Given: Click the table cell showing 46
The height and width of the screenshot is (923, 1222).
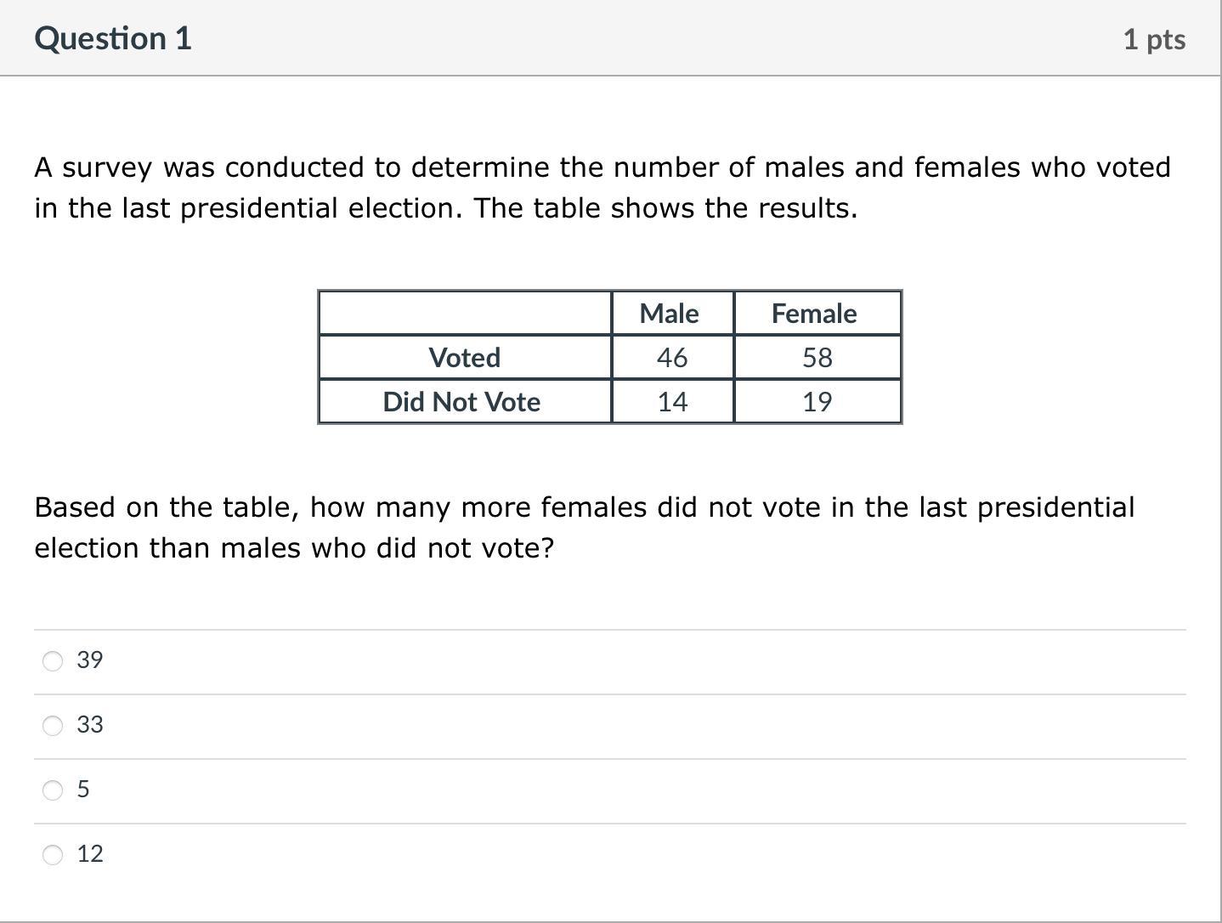Looking at the screenshot, I should click(671, 358).
